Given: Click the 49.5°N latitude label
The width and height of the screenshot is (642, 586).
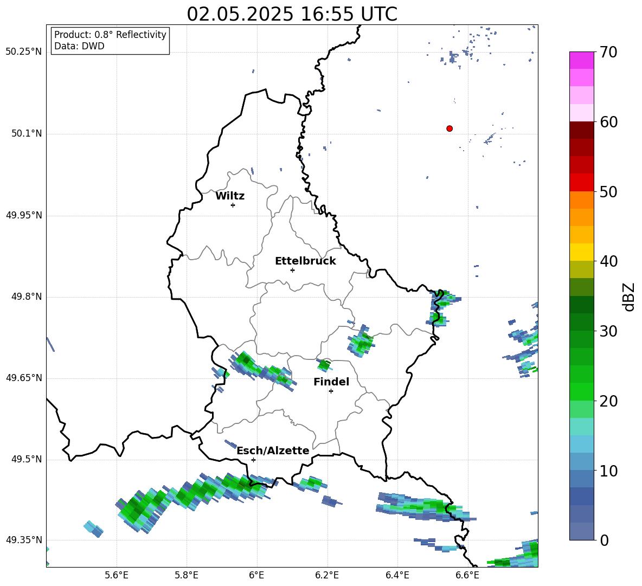Looking at the screenshot, I should [x=27, y=459].
